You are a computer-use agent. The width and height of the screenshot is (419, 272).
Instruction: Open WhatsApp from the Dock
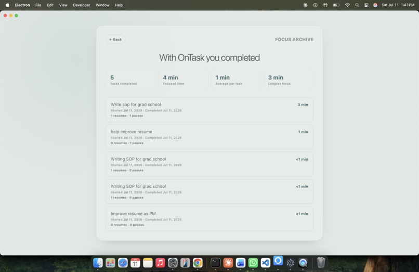253,263
